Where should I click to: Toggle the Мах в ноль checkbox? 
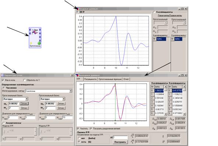tap(3, 80)
